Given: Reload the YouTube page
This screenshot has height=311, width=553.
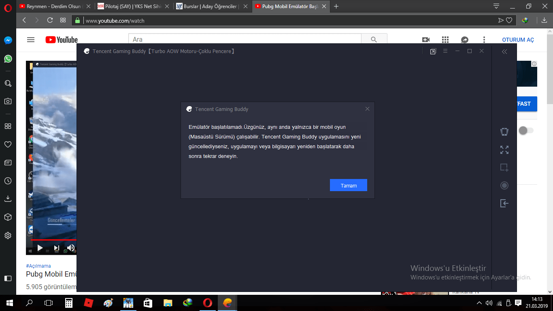Looking at the screenshot, I should 50,20.
